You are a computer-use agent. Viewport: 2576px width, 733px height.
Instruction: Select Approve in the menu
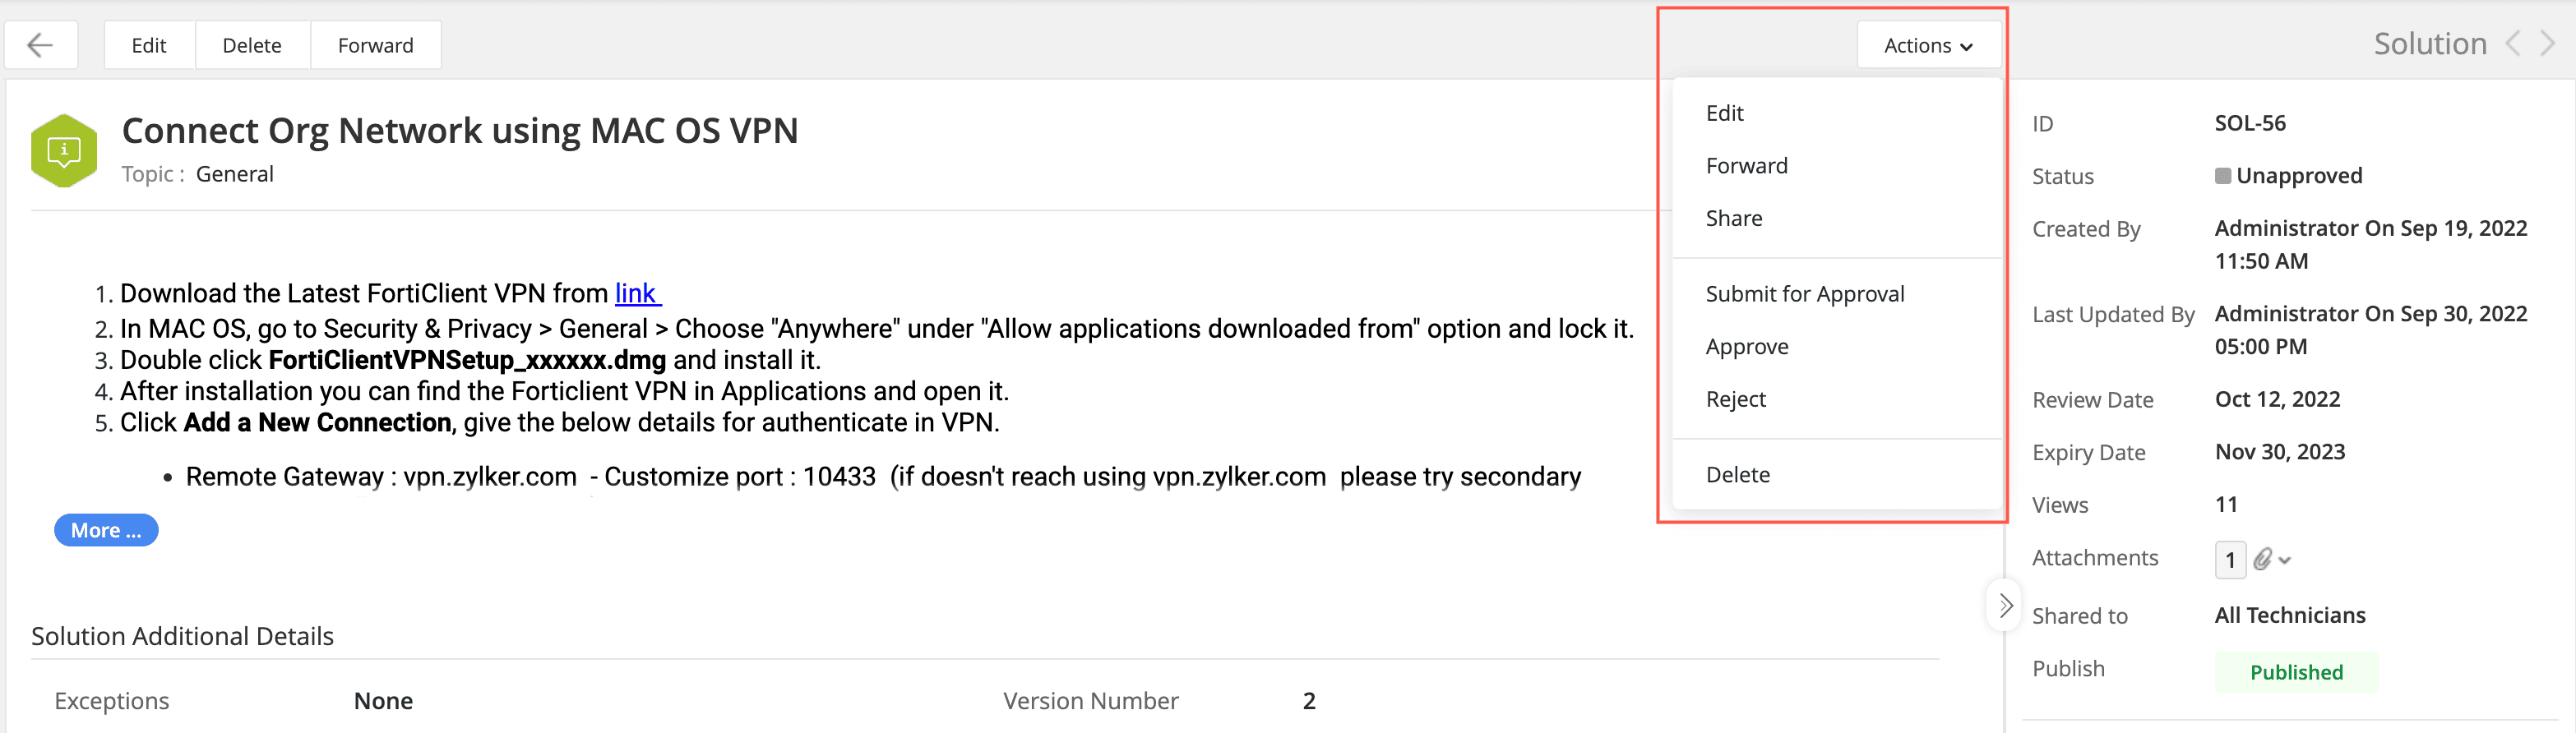click(1746, 347)
